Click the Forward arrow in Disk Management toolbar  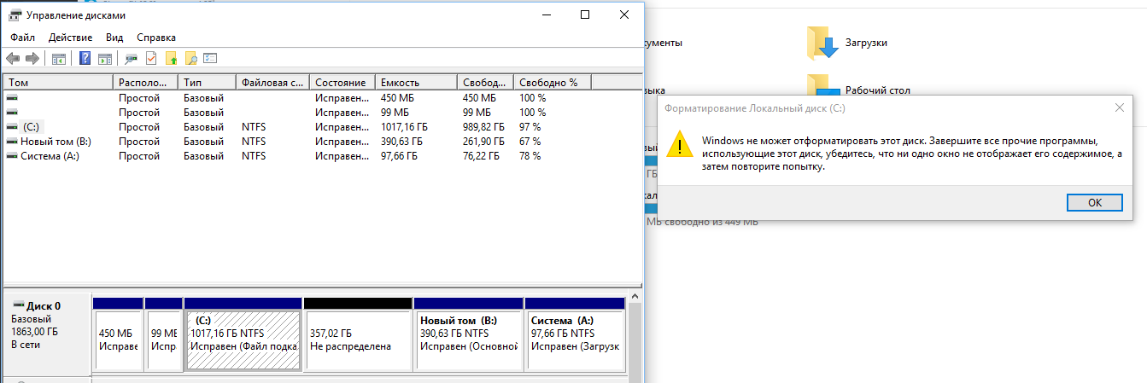(x=32, y=59)
